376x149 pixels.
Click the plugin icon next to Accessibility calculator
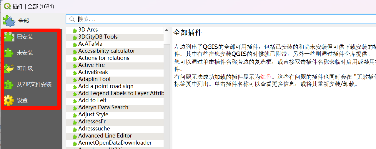pyautogui.click(x=75, y=52)
